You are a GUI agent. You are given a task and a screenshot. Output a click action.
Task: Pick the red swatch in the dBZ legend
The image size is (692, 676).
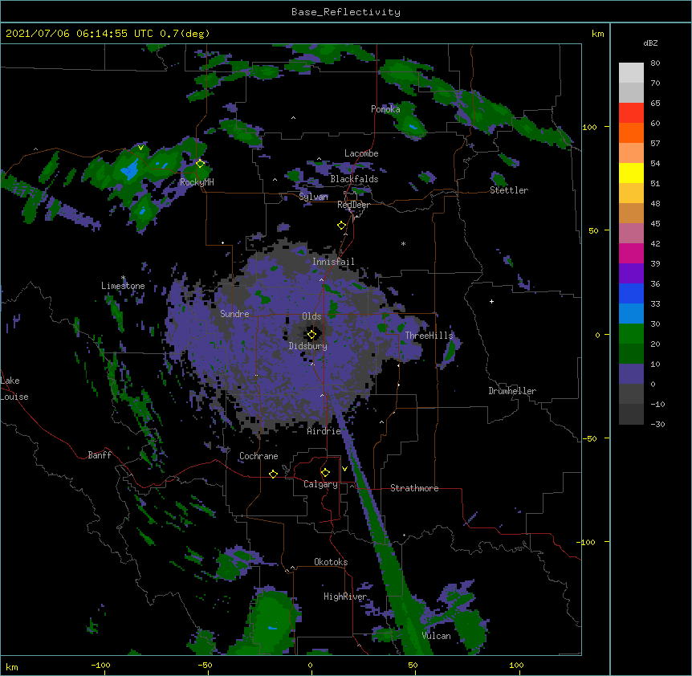[x=631, y=113]
